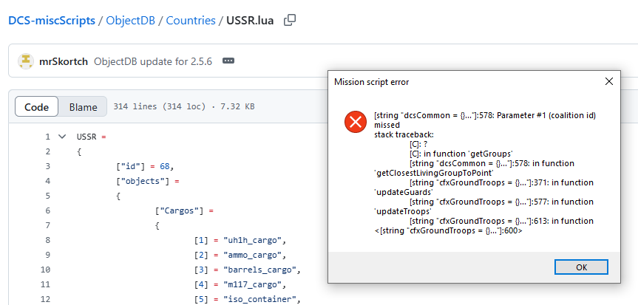This screenshot has width=638, height=305.
Task: Copy file path using copy icon
Action: click(290, 20)
